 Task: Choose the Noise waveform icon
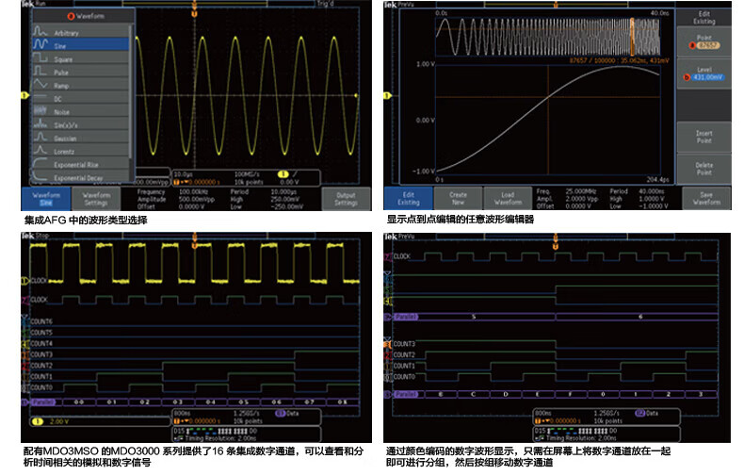point(40,111)
